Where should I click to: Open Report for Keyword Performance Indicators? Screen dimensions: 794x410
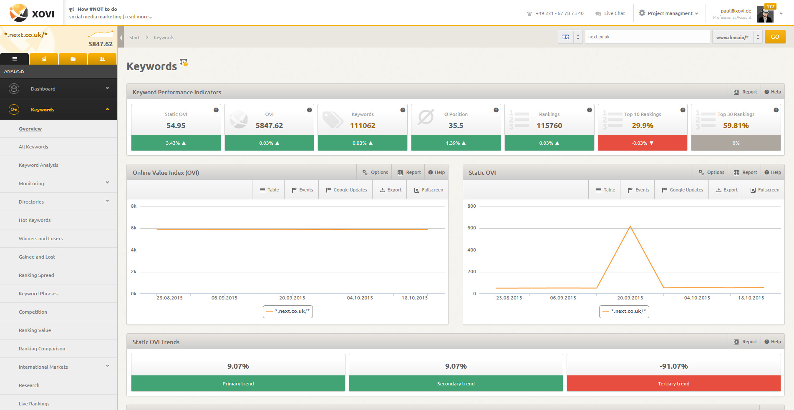click(x=745, y=92)
